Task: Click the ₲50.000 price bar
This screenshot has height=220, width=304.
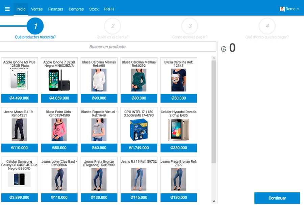Action: coord(179,98)
